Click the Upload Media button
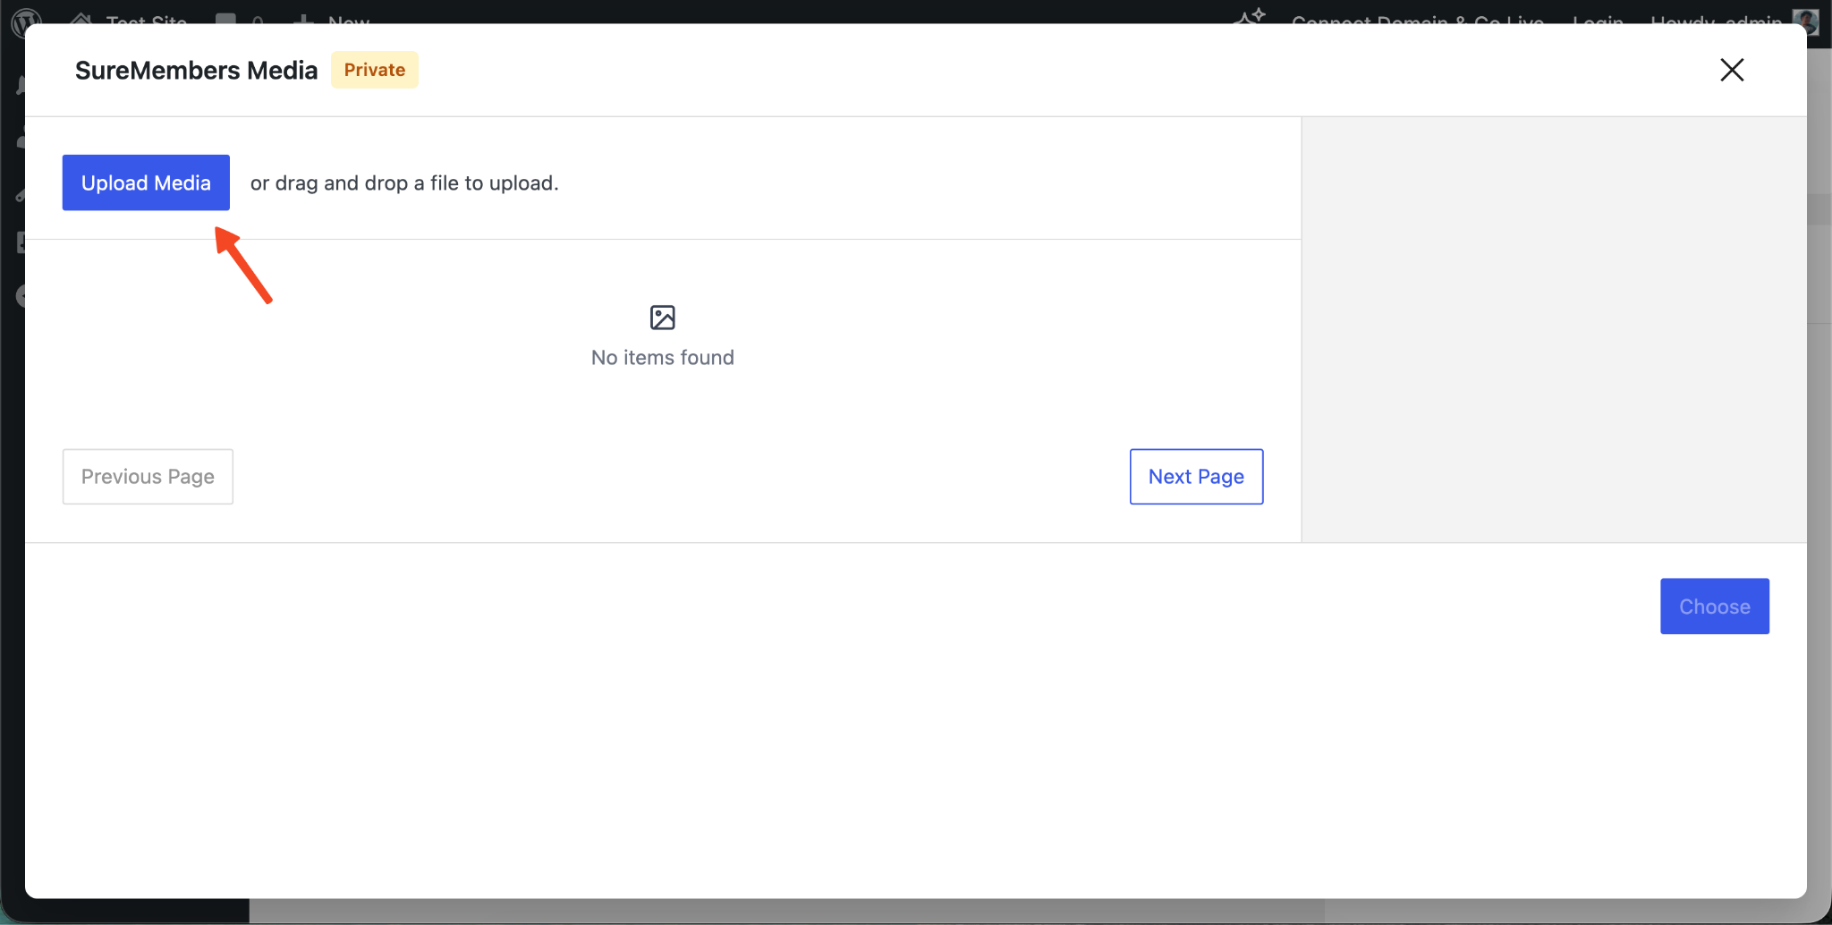The height and width of the screenshot is (925, 1832). point(146,182)
